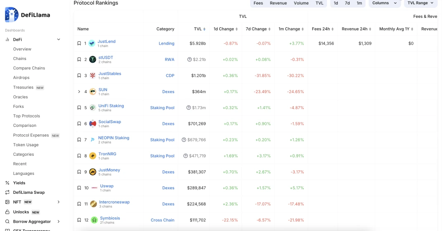Click the Symbiosis logo icon
This screenshot has width=448, height=231.
coord(94,220)
